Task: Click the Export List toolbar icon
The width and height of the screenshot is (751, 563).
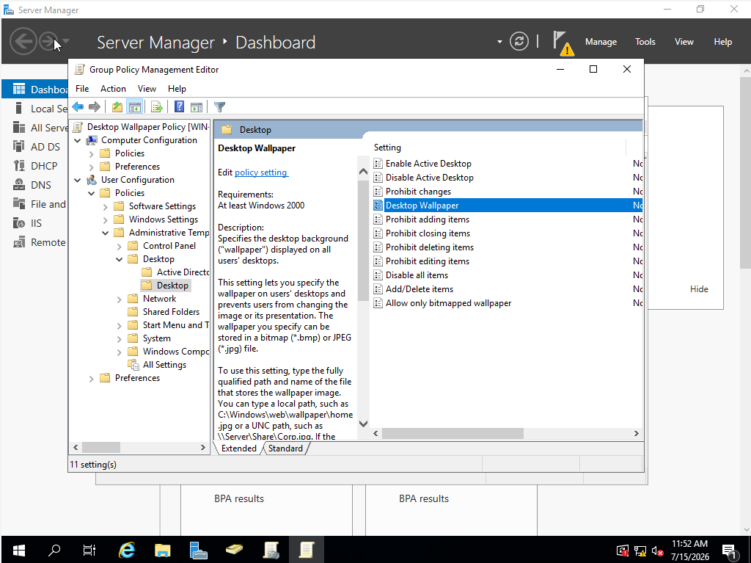Action: [157, 107]
